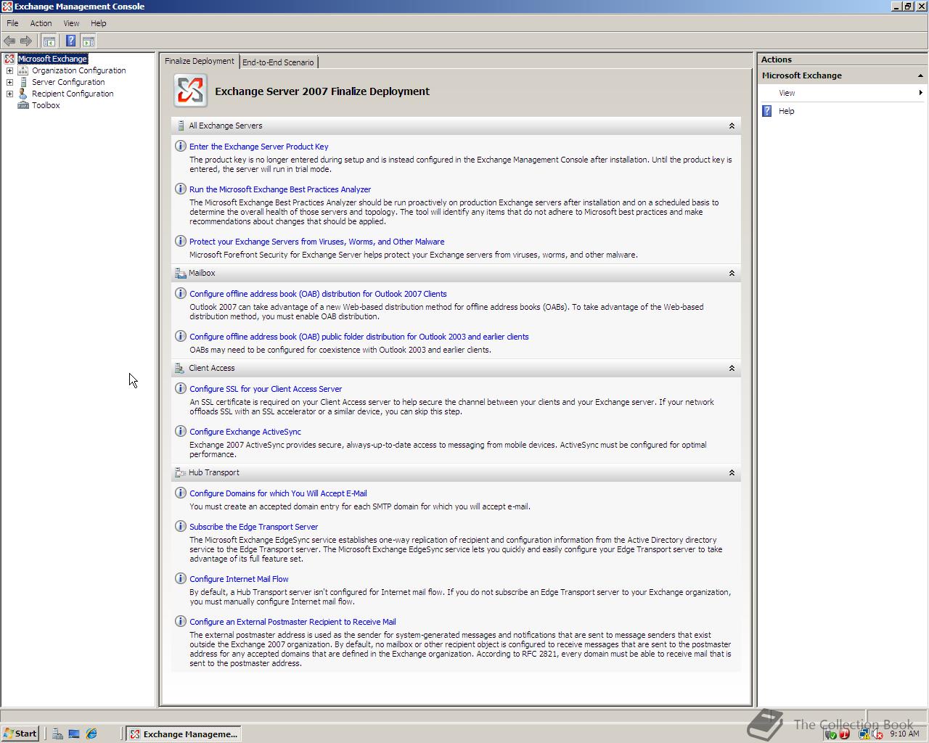Viewport: 929px width, 743px height.
Task: Click the network warning tray icon
Action: pos(864,734)
